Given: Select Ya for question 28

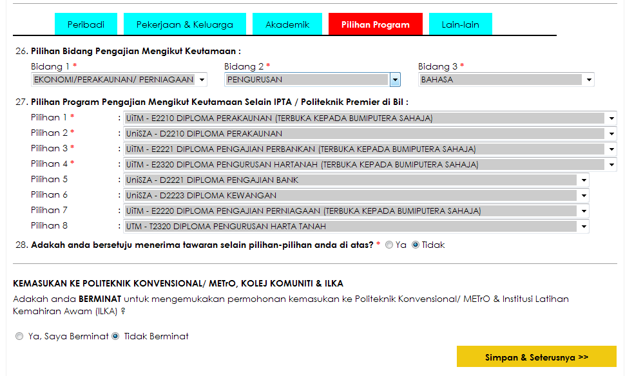Looking at the screenshot, I should pyautogui.click(x=389, y=245).
